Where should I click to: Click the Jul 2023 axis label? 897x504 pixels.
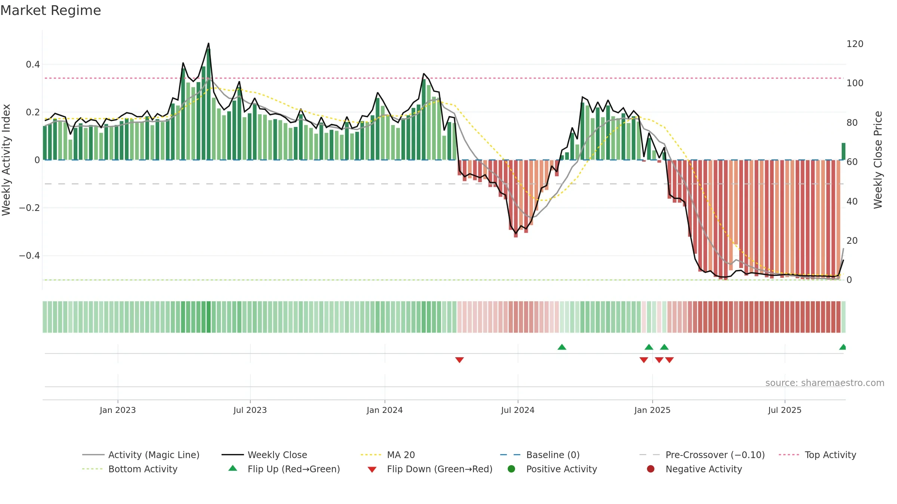(x=250, y=410)
